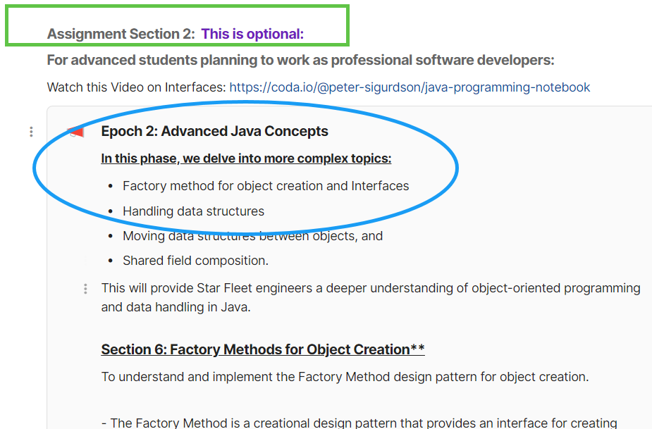Click the 'Shared field composition.' bullet item

pos(195,261)
